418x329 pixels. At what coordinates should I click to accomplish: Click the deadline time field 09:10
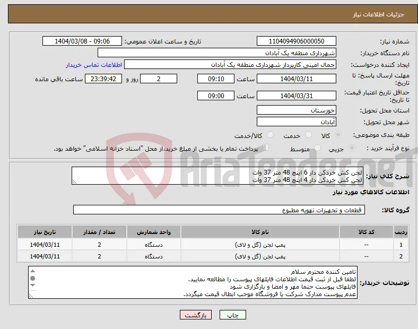click(x=216, y=79)
